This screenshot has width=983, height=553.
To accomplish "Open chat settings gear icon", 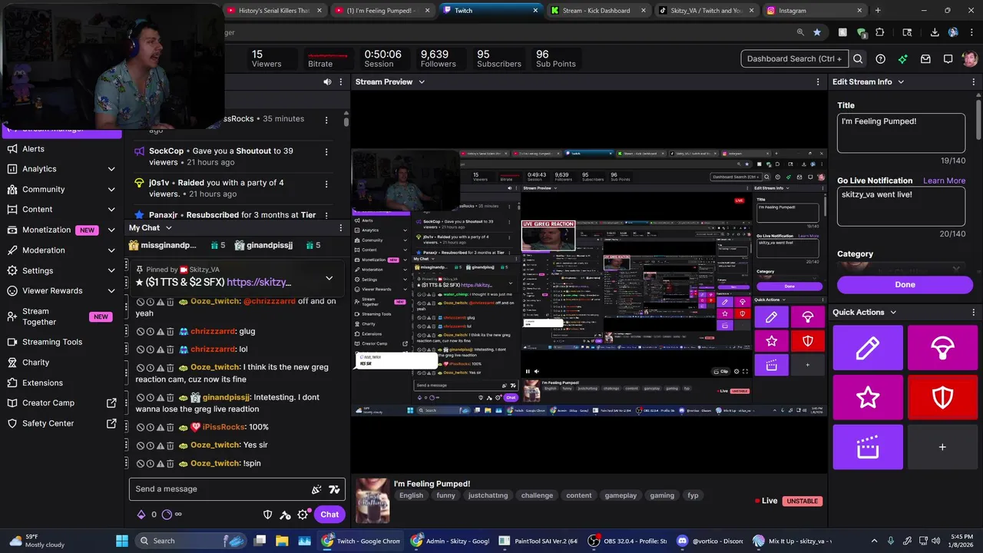I will [303, 515].
